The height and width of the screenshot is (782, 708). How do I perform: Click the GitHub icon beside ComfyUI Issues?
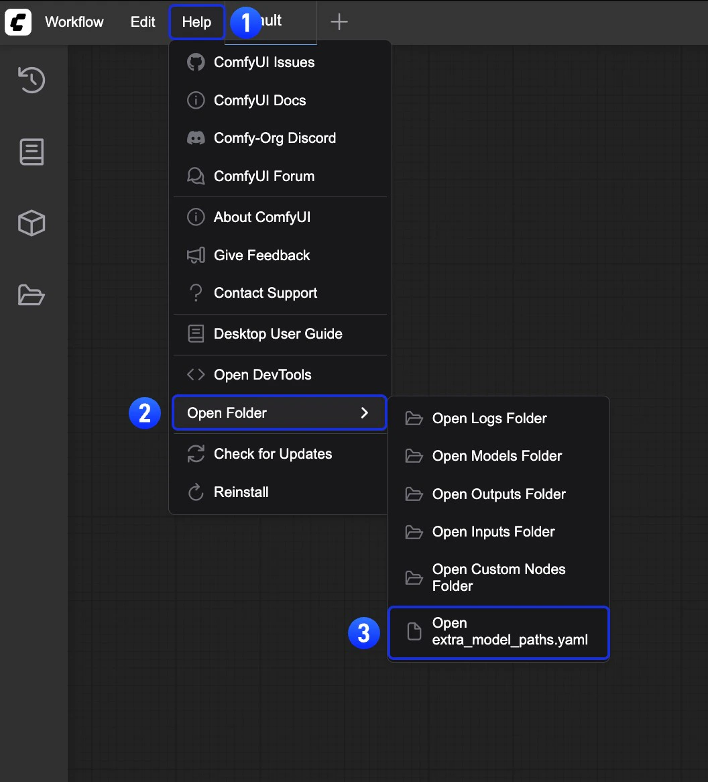(196, 62)
